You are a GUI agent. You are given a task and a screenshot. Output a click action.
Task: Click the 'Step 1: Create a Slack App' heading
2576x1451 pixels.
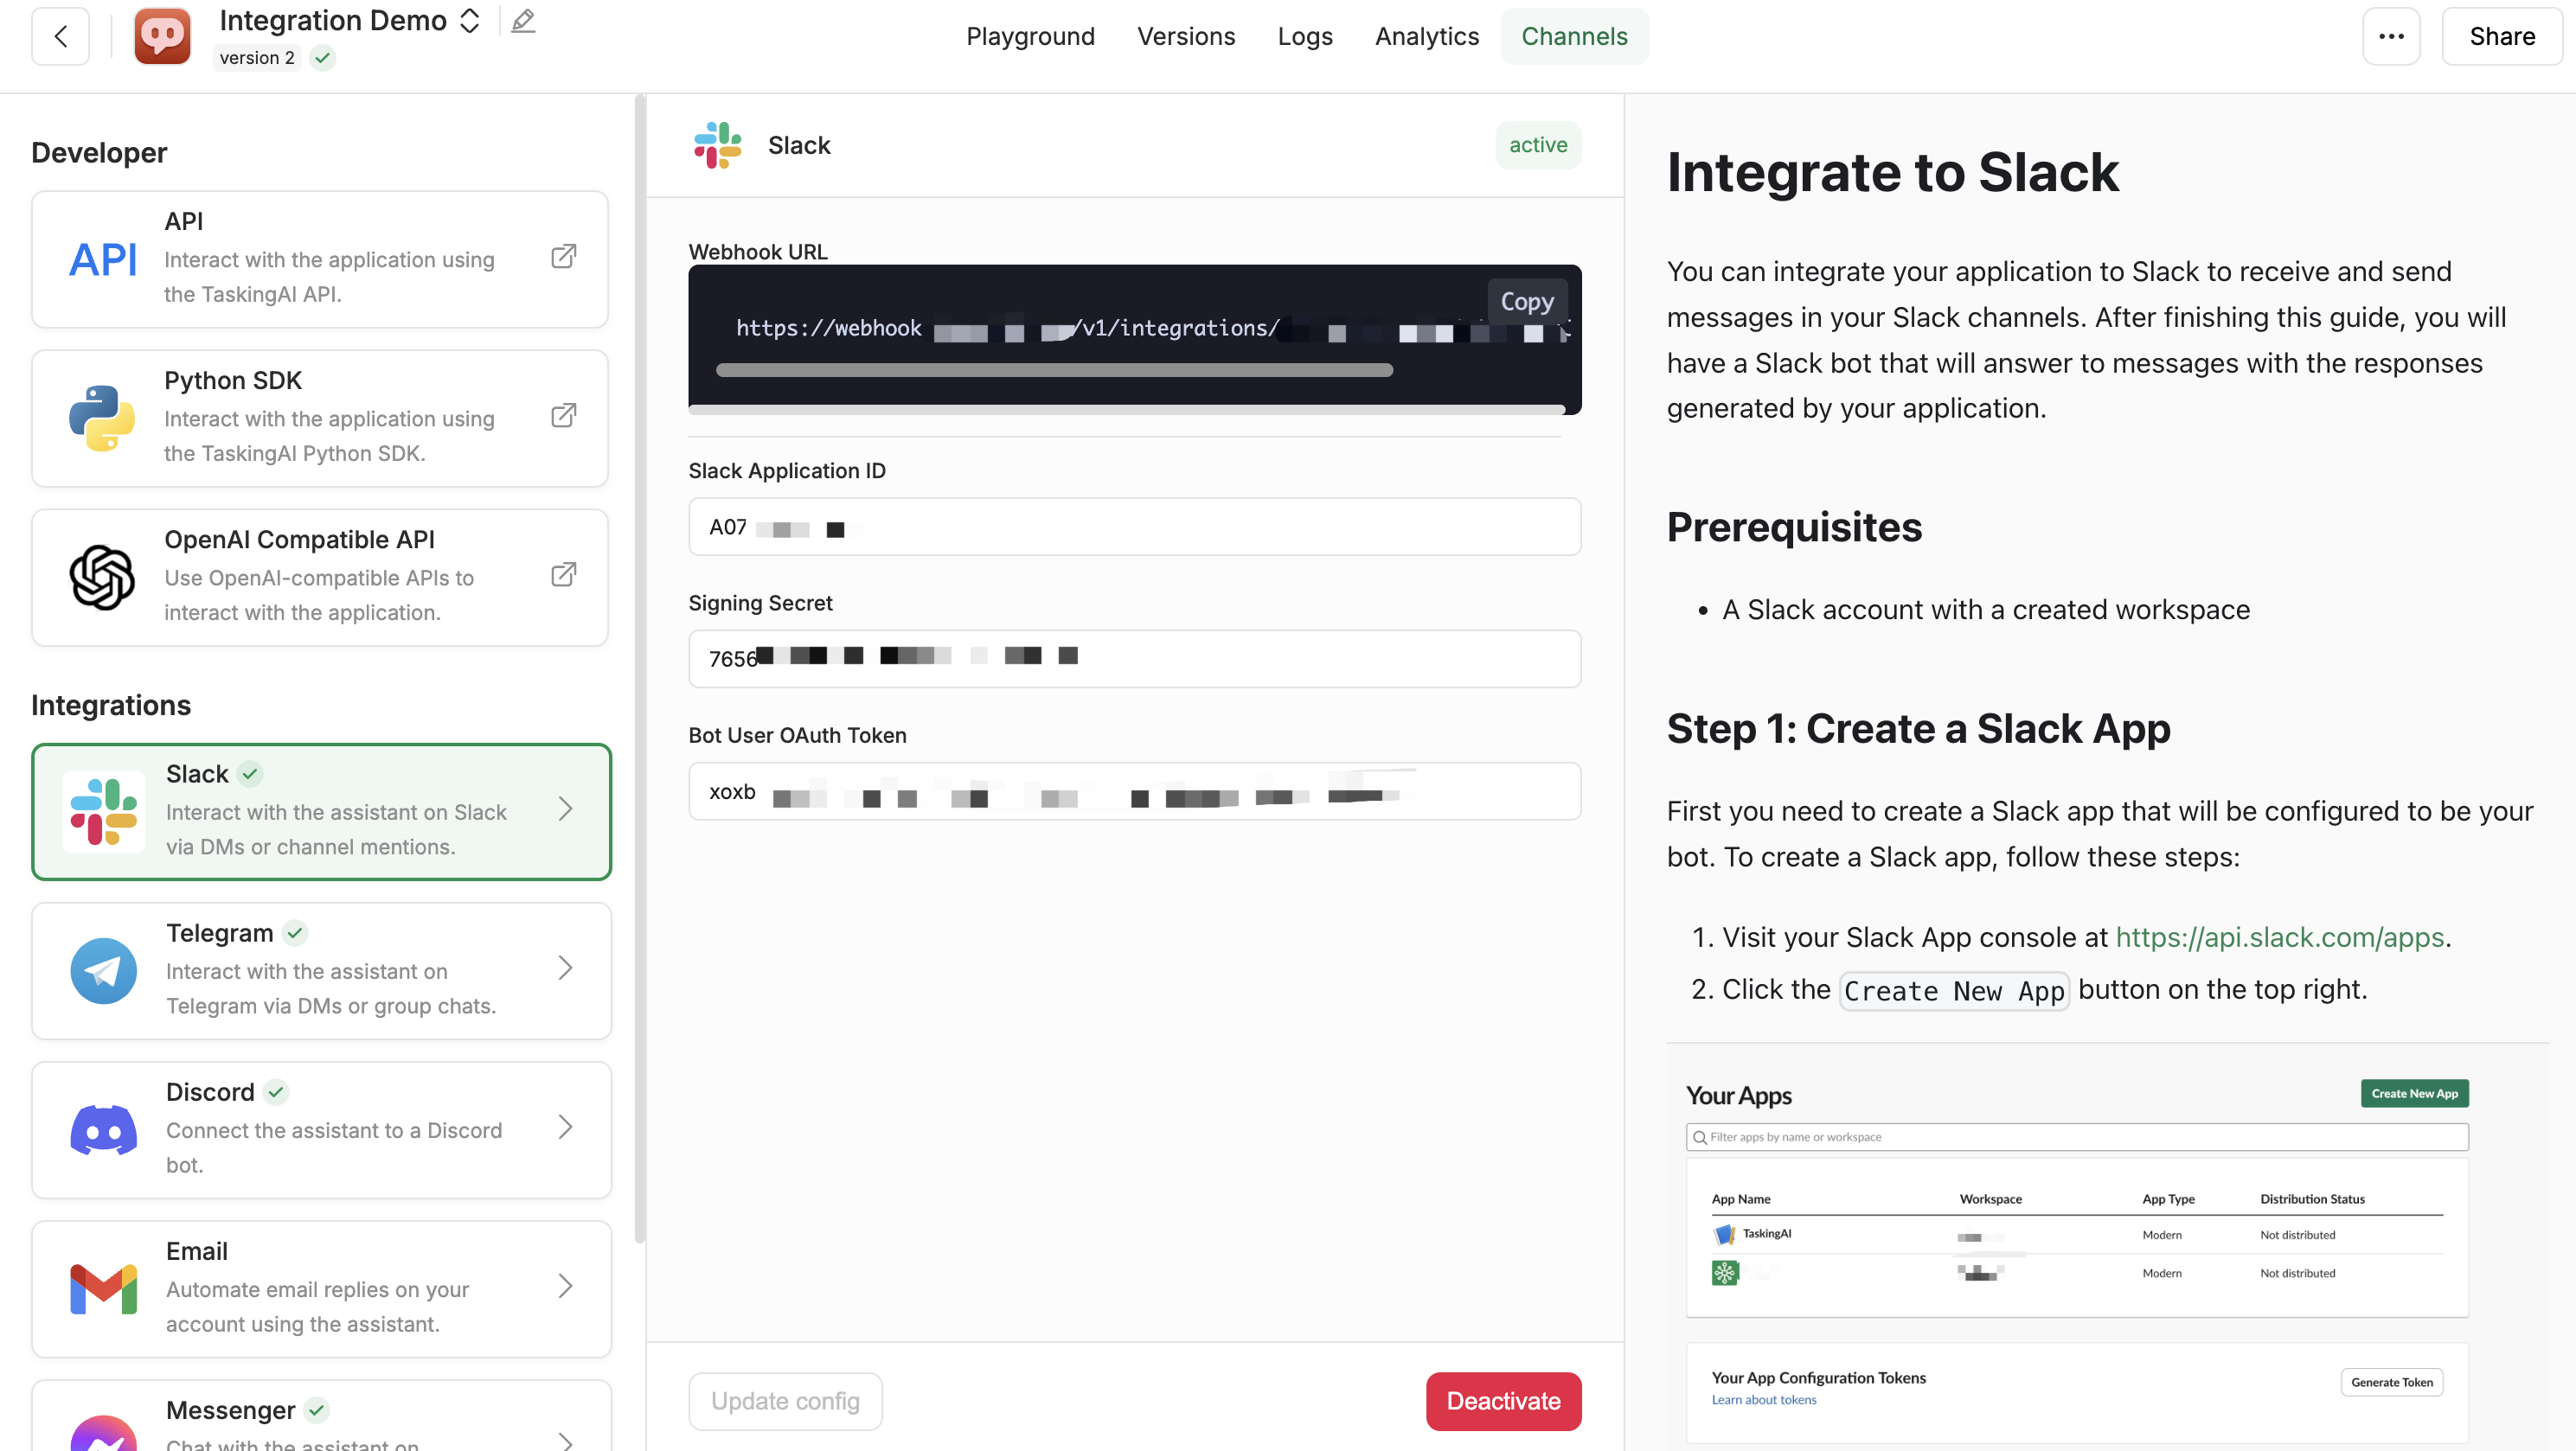(1918, 728)
